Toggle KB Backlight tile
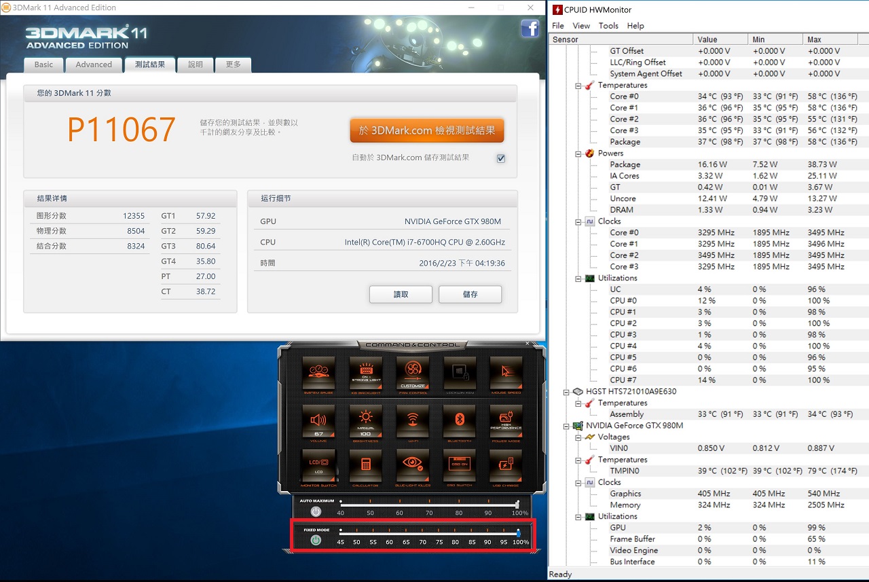Screen dimensions: 869x582 (365, 373)
